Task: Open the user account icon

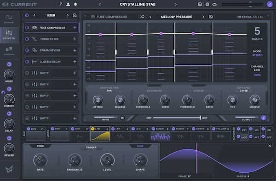Action: pos(68,4)
